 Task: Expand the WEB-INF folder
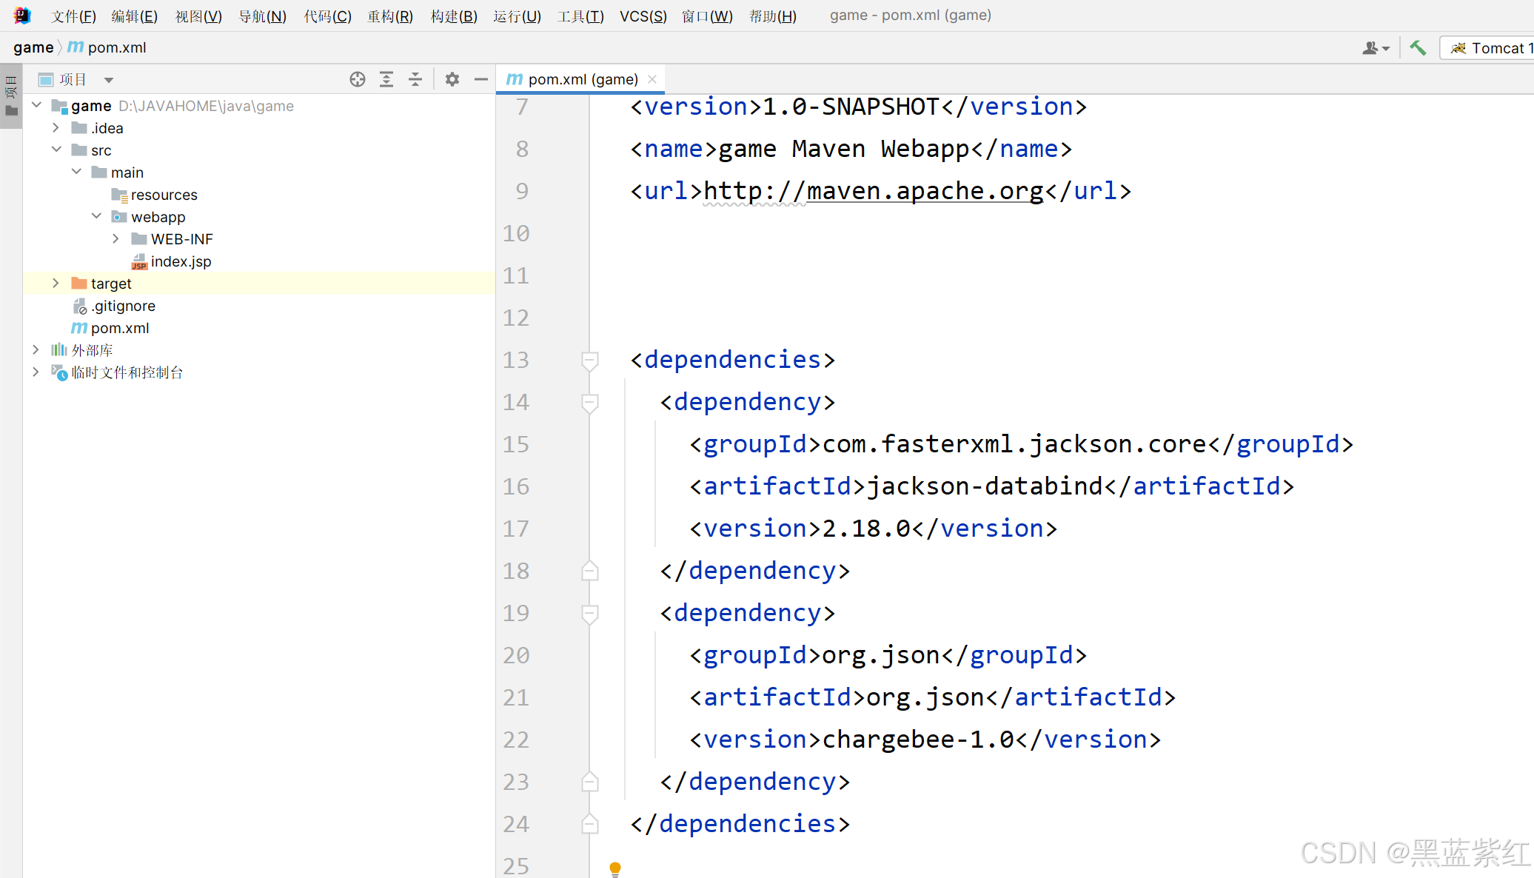click(115, 239)
